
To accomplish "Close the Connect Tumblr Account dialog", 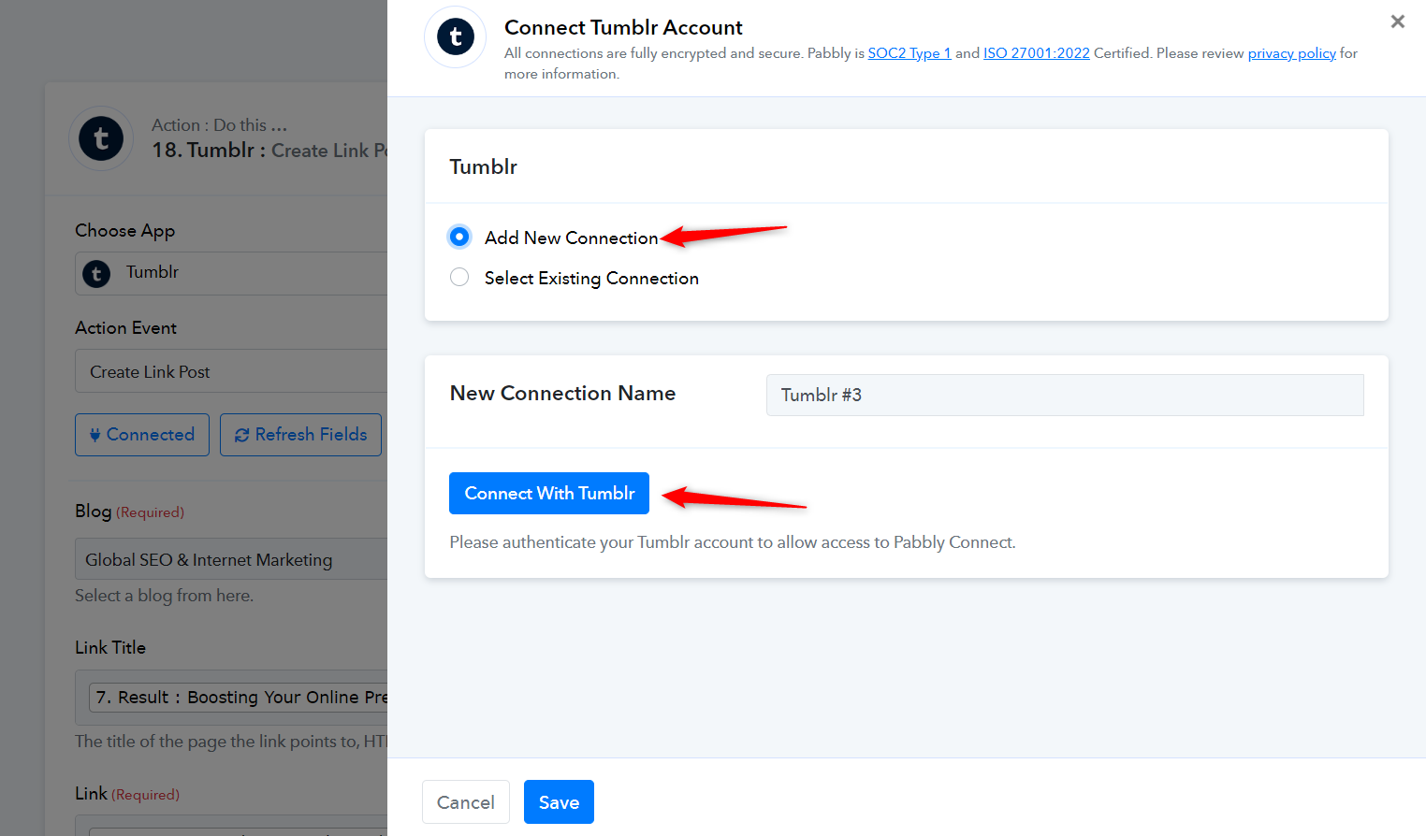I will point(1397,22).
